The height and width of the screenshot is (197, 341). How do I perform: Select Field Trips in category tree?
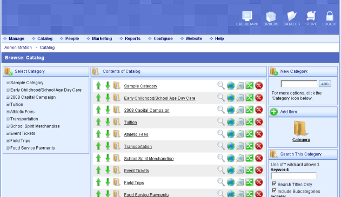[x=20, y=140]
